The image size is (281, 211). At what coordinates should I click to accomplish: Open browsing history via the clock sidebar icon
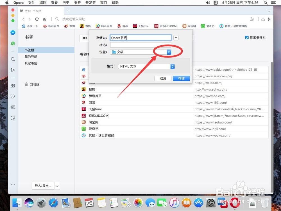[x=13, y=118]
